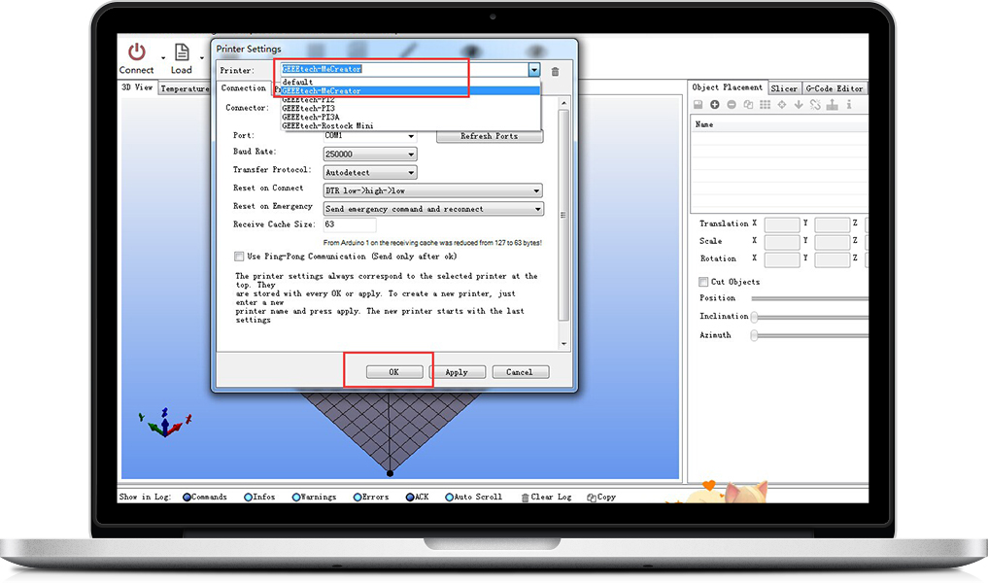This screenshot has width=988, height=584.
Task: Click the Copy log icon
Action: click(x=591, y=498)
